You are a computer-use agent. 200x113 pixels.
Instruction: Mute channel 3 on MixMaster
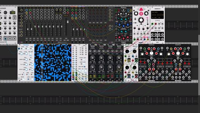click(34, 38)
